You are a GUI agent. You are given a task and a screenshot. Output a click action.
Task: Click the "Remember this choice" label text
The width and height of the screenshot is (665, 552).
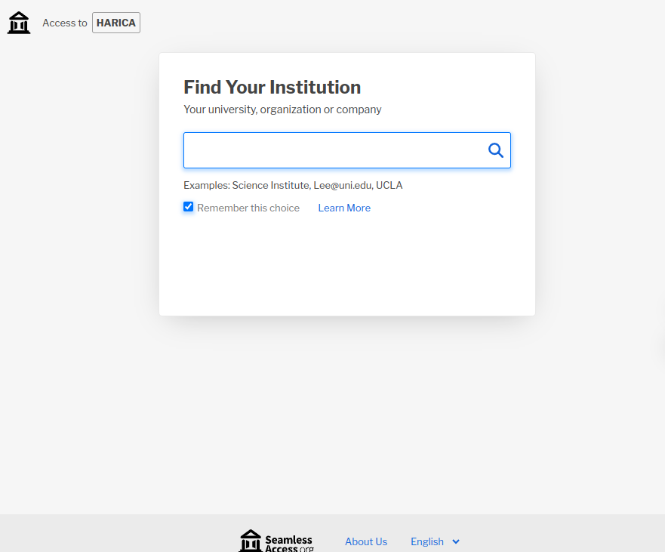coord(248,208)
